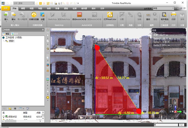Select the 开始 ribbon tab
This screenshot has width=188, height=128.
14,8
